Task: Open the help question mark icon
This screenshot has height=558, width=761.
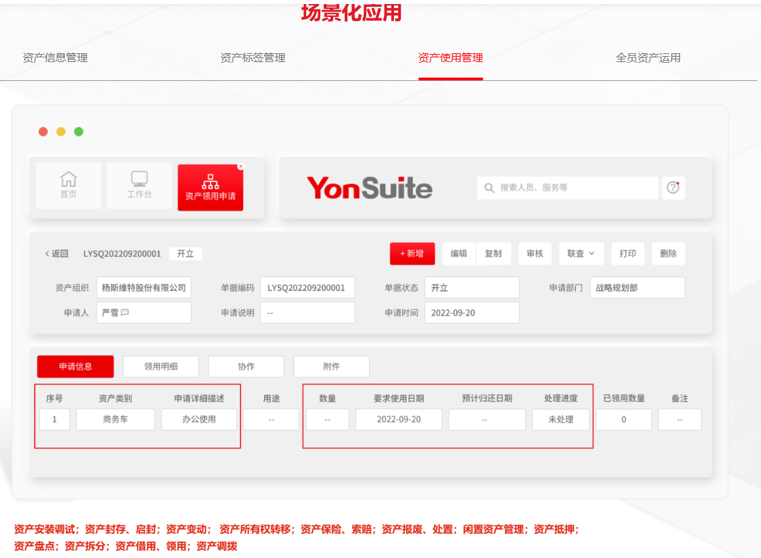Action: (x=672, y=188)
